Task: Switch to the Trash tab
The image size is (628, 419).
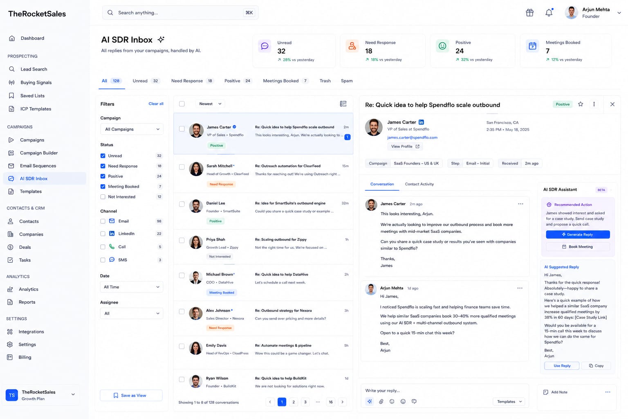Action: coord(325,81)
